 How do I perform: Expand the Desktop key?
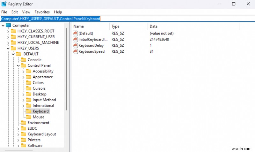[23, 94]
